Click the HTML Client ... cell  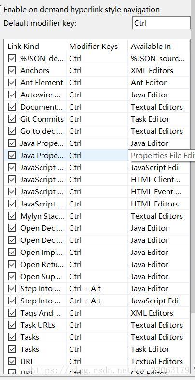[156, 179]
